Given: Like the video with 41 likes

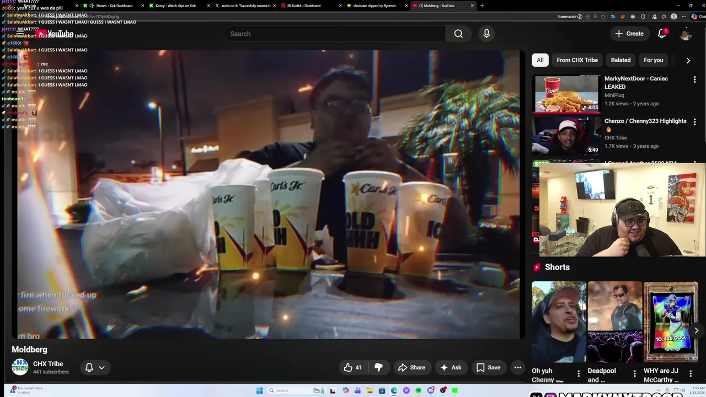Looking at the screenshot, I should pyautogui.click(x=352, y=367).
